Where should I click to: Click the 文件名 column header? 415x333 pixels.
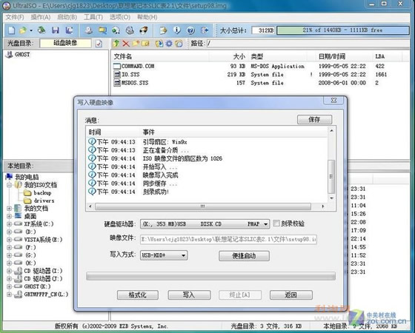160,56
